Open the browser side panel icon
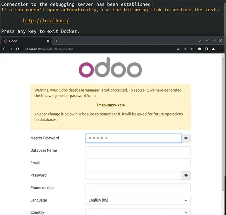 coord(206,49)
